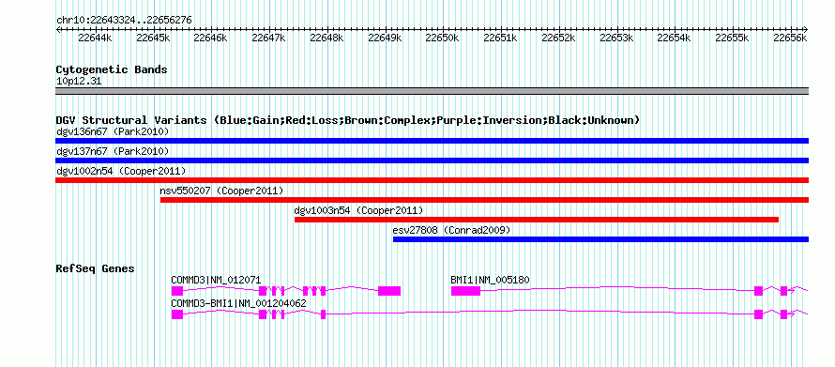
Task: Click the 10p12.31 band label
Action: 79,82
